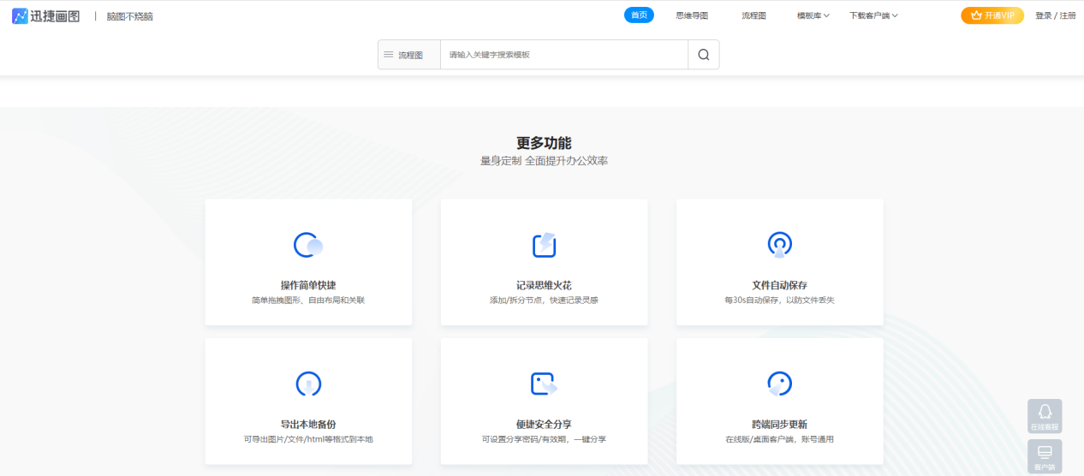Image resolution: width=1084 pixels, height=476 pixels.
Task: Expand the 模板库 dropdown menu
Action: coord(813,15)
